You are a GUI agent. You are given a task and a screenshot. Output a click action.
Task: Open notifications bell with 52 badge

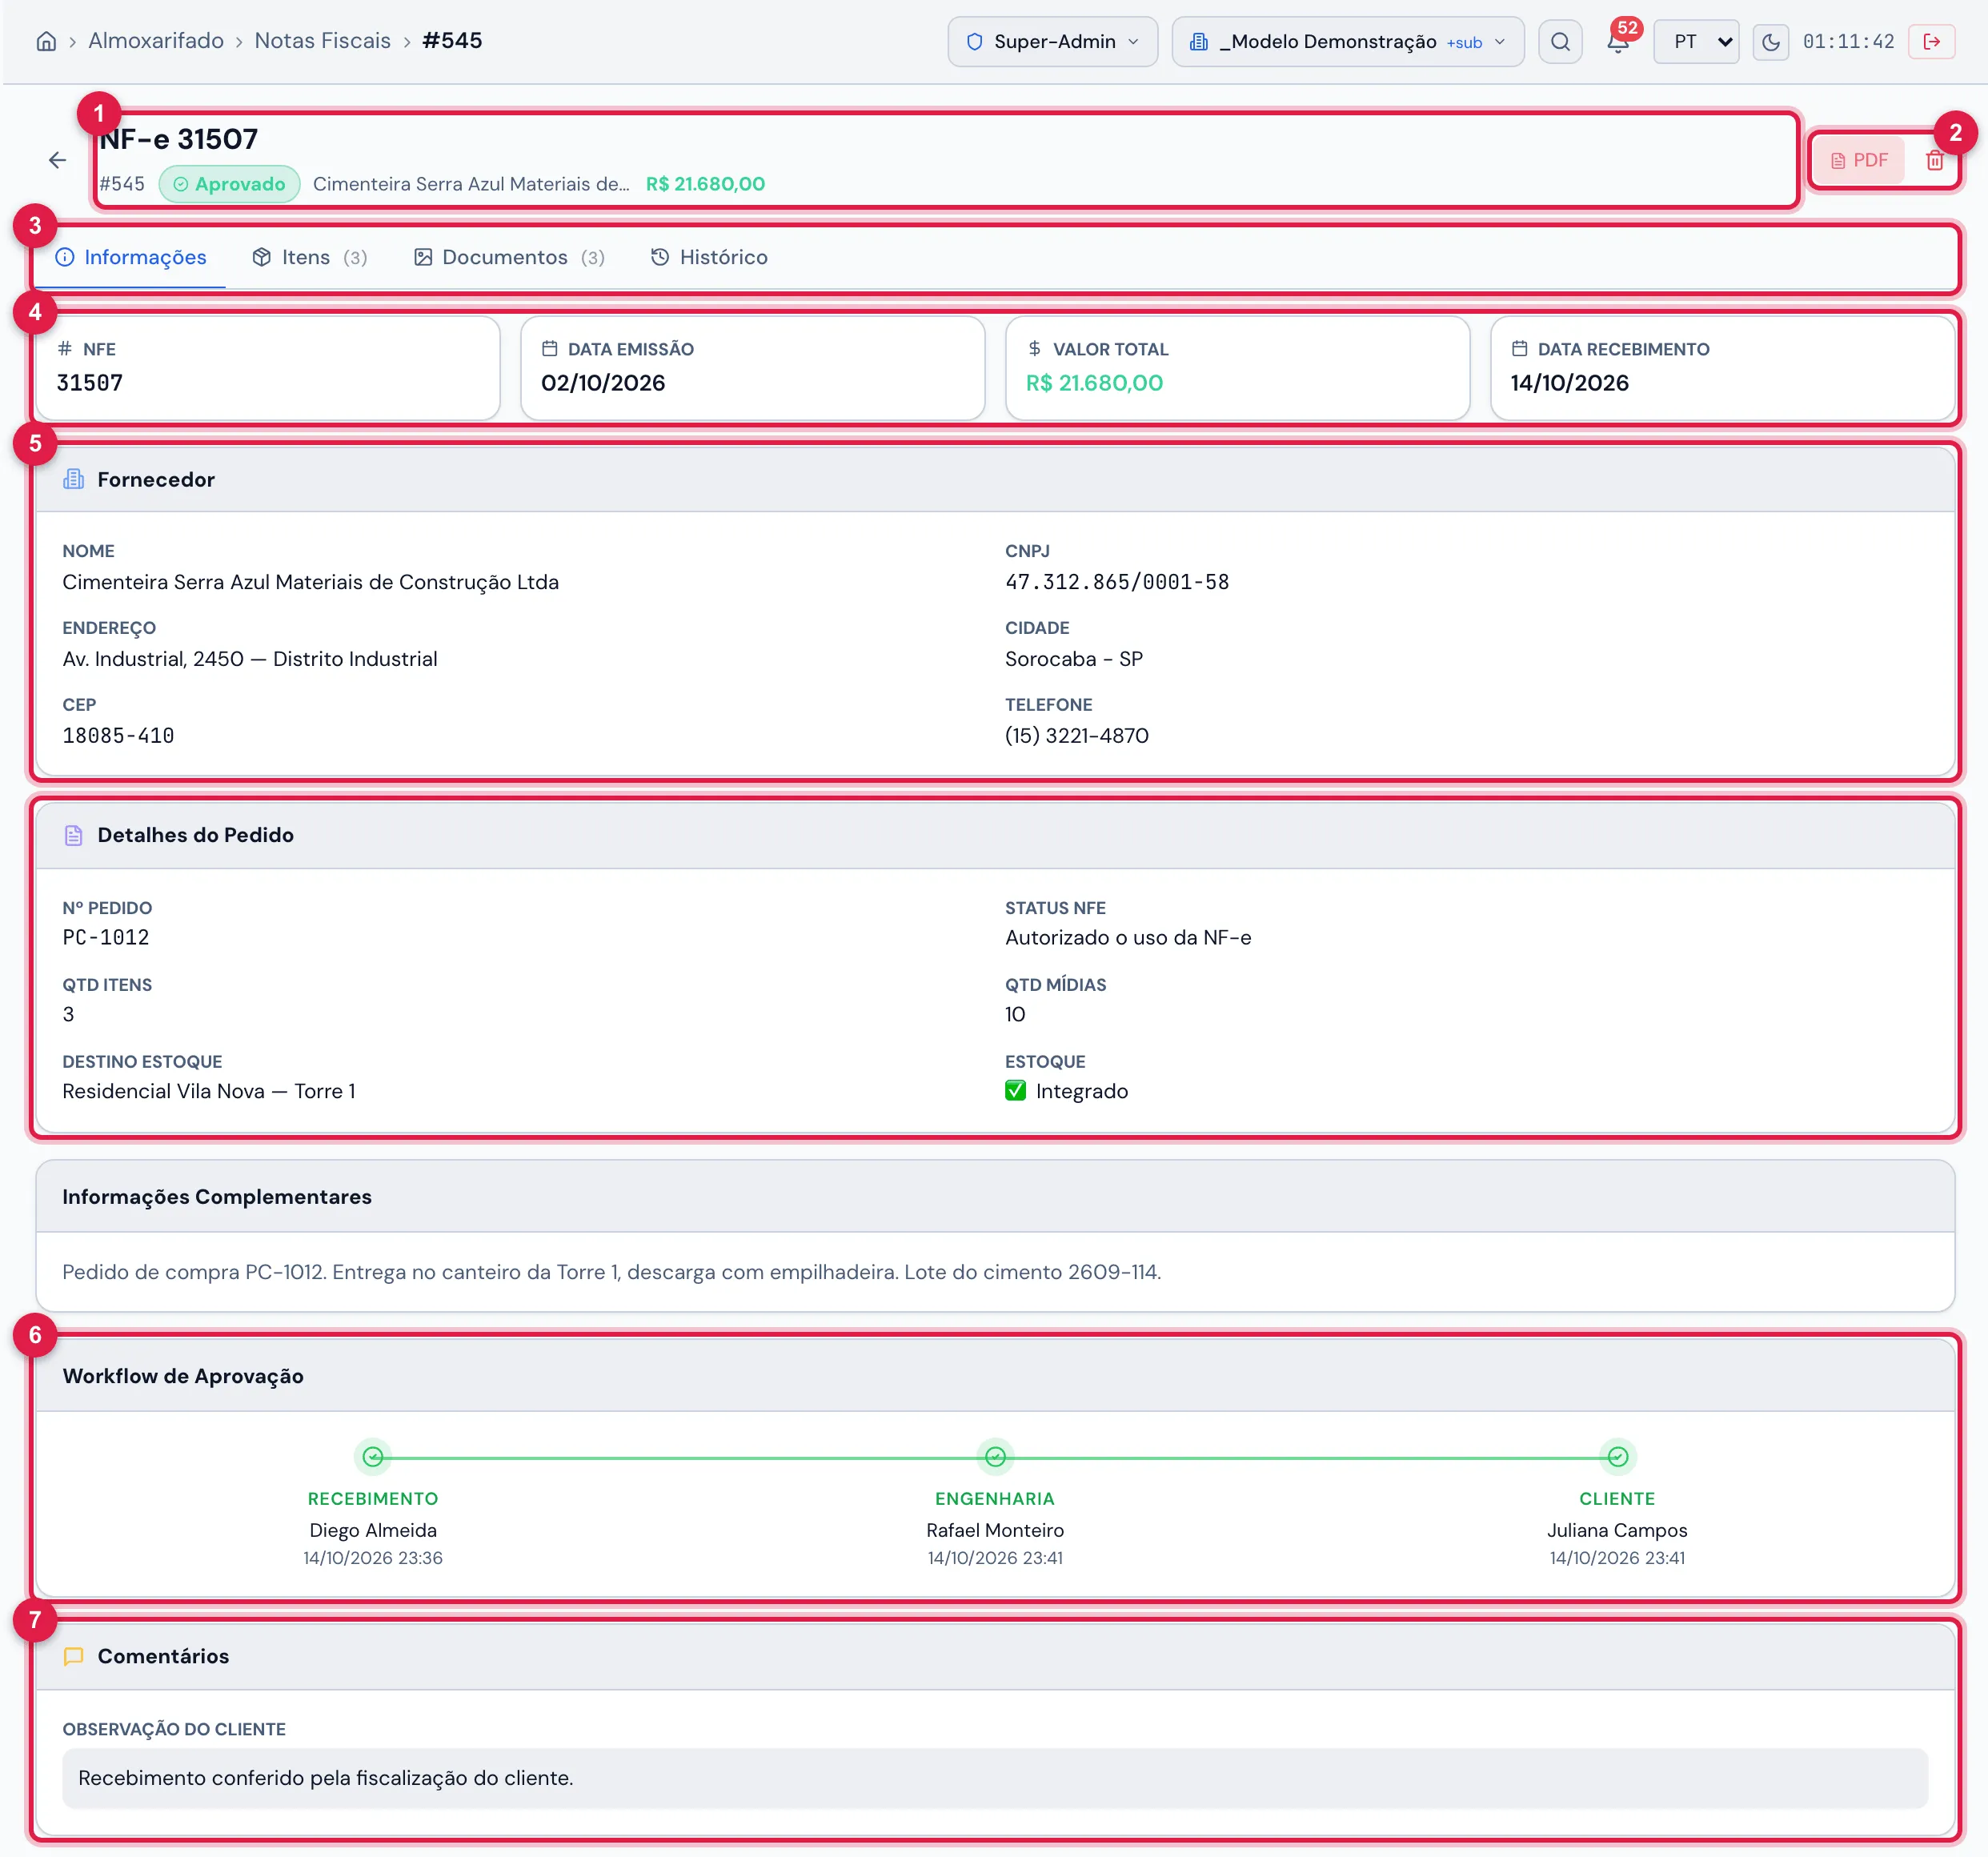tap(1618, 42)
